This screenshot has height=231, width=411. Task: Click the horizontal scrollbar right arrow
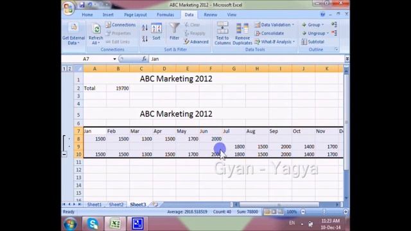point(337,204)
